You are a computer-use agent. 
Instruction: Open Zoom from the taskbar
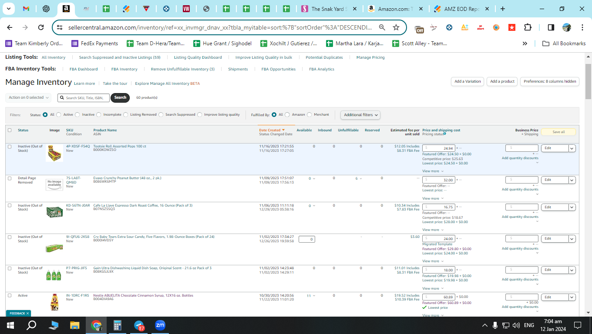[160, 325]
